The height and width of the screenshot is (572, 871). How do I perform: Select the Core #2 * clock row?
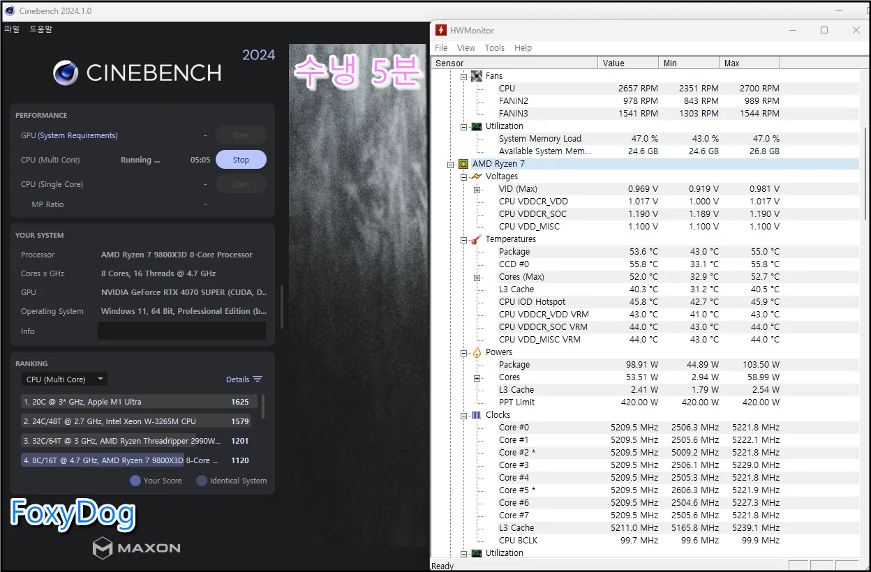(x=645, y=453)
